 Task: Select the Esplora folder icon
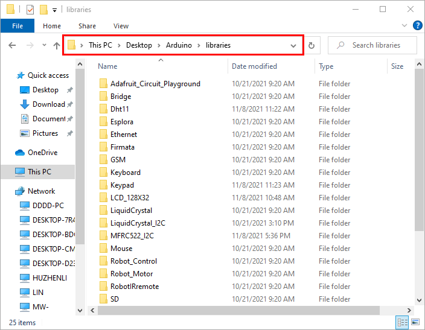click(103, 122)
